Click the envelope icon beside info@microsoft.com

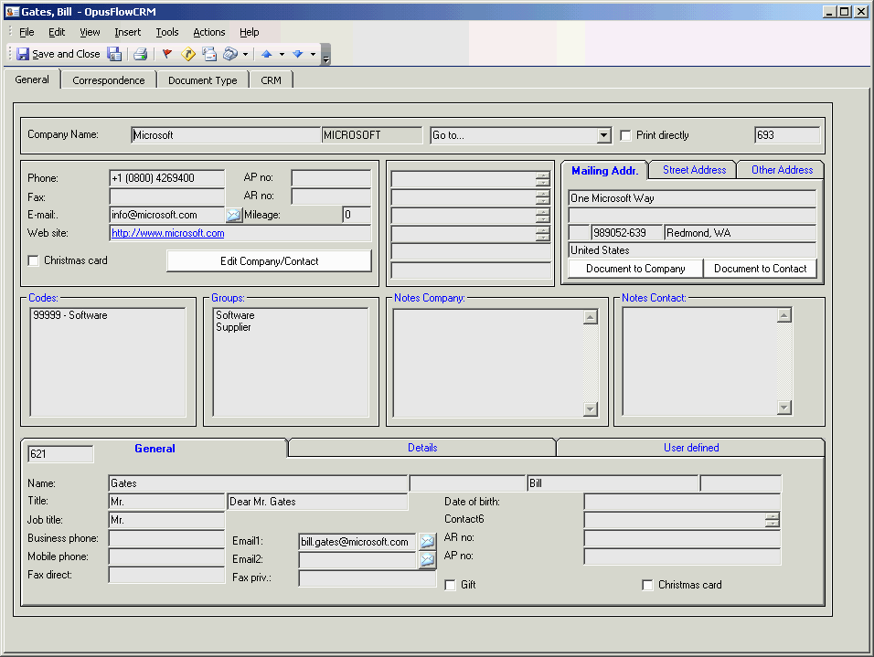(x=233, y=215)
